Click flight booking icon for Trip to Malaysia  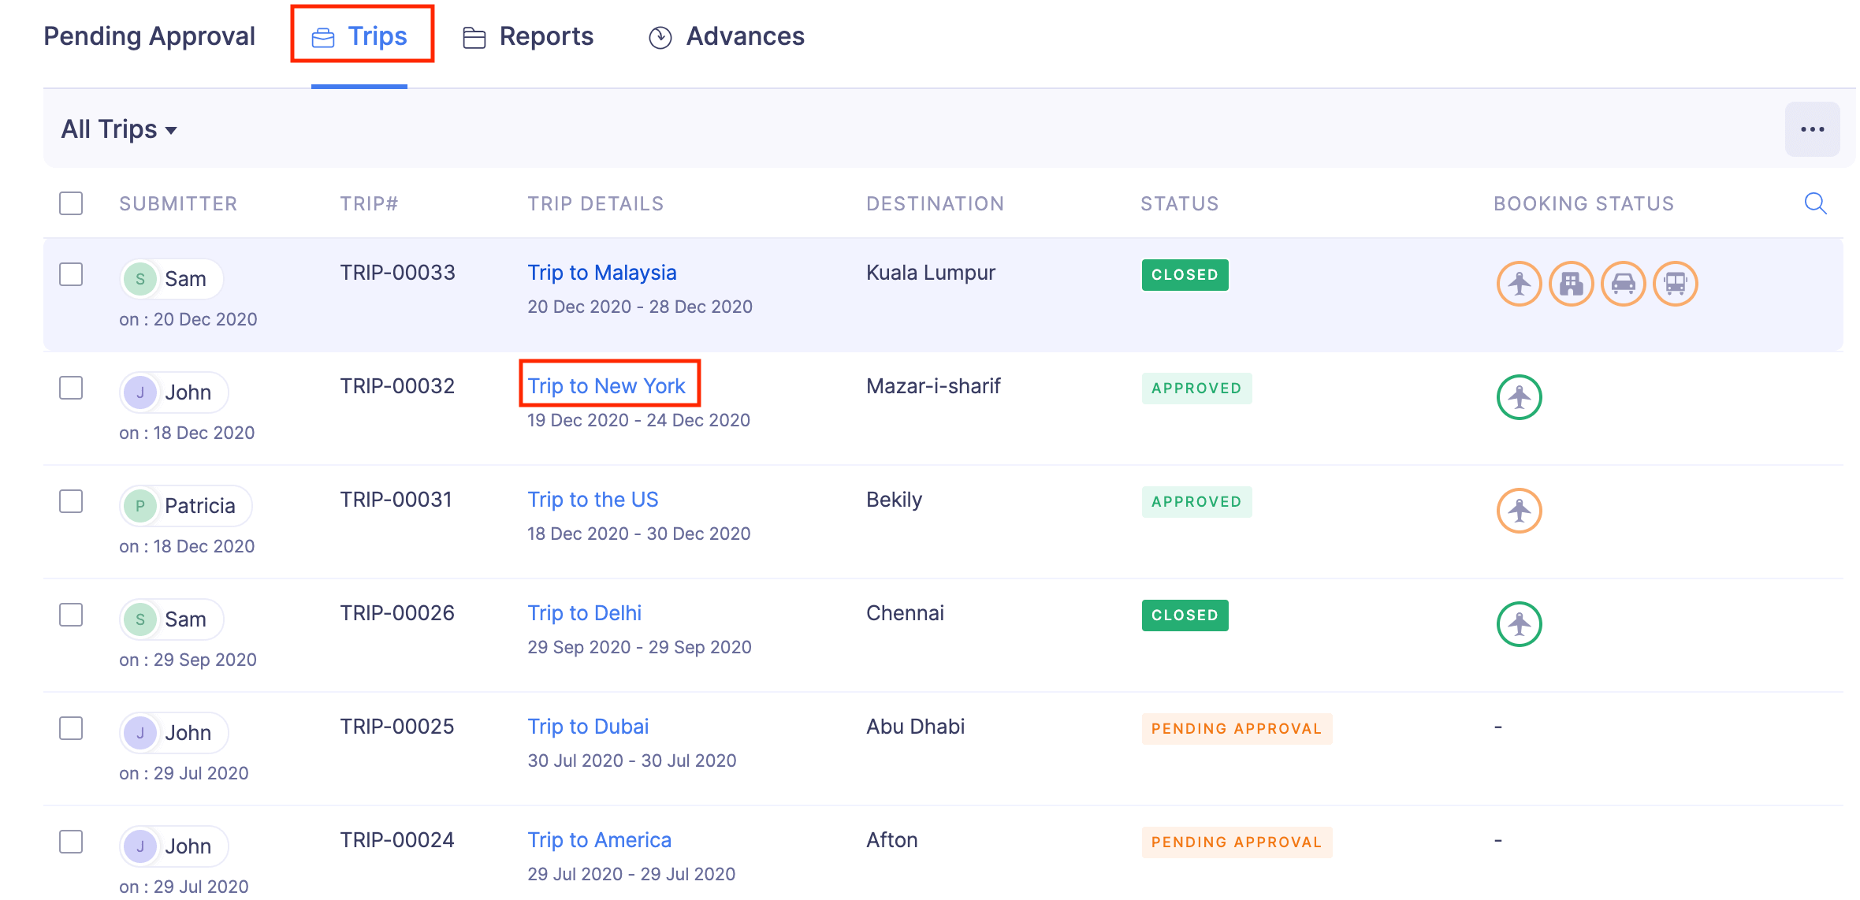(x=1519, y=284)
